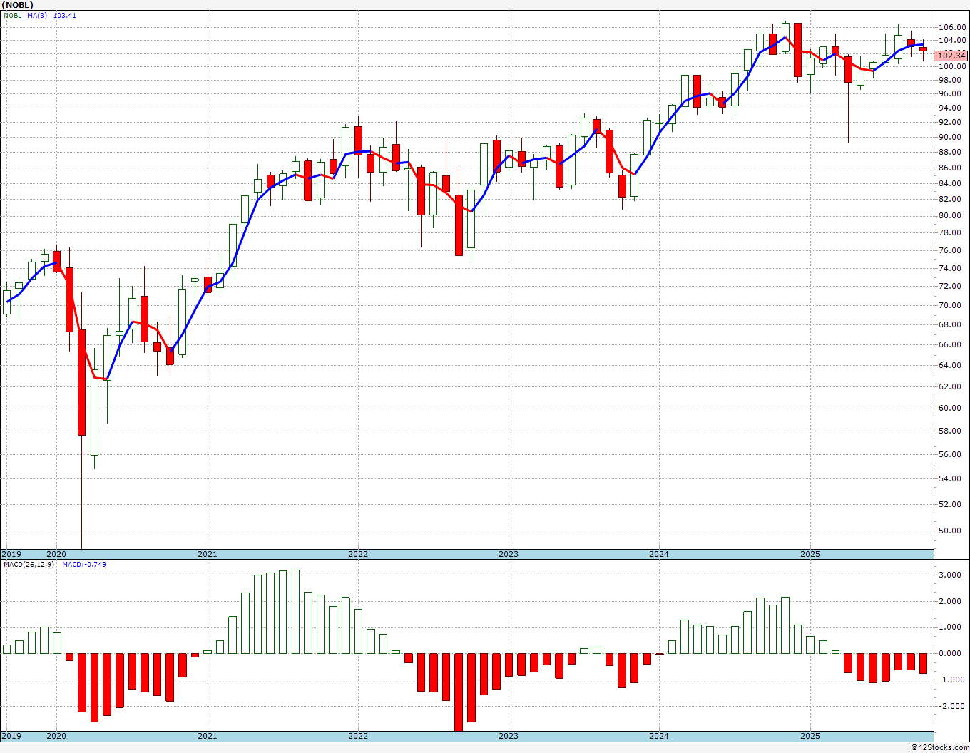Image resolution: width=970 pixels, height=753 pixels.
Task: Click the 106.00 price axis label
Action: pos(952,27)
